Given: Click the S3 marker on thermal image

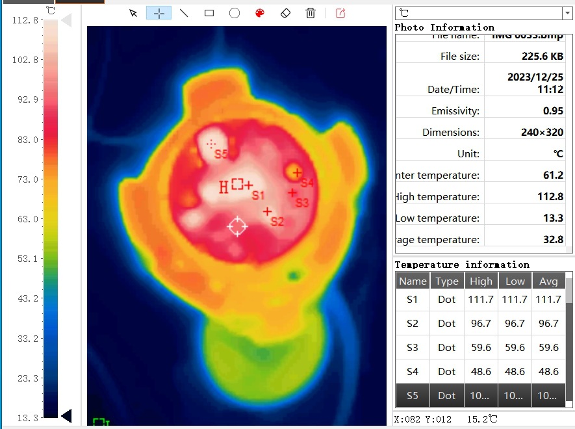Looking at the screenshot, I should coord(292,192).
